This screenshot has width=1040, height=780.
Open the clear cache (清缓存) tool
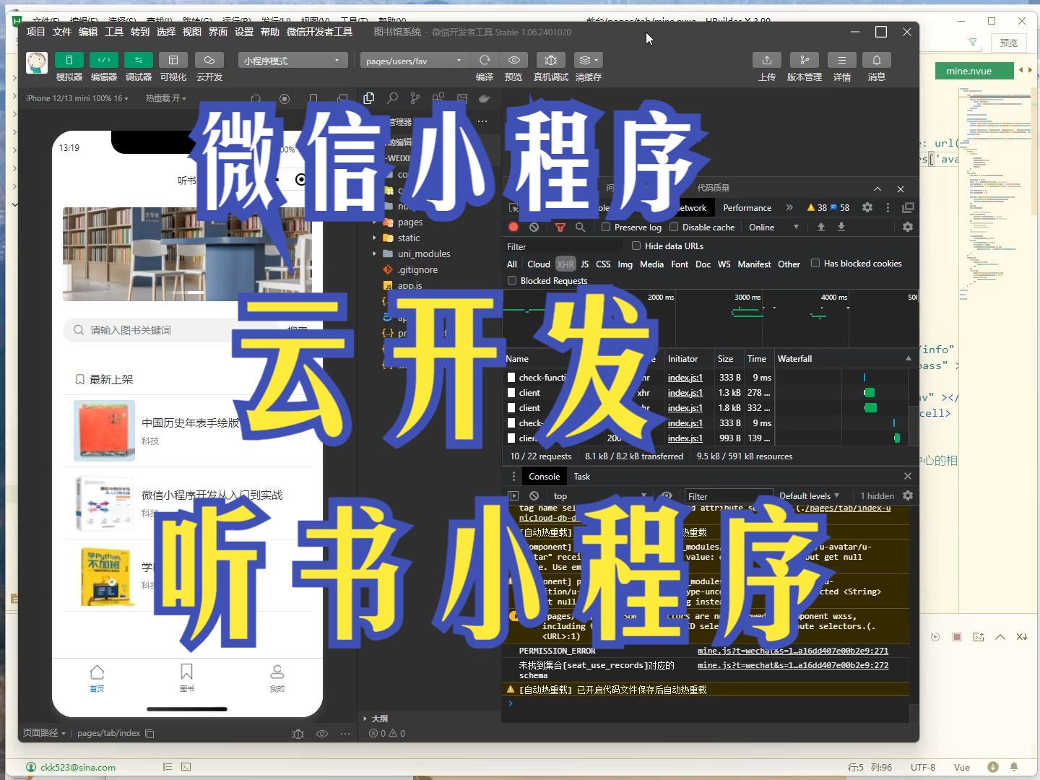(x=588, y=60)
